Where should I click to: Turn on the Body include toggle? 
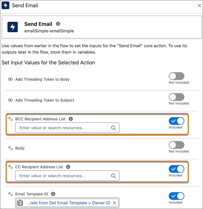176,145
